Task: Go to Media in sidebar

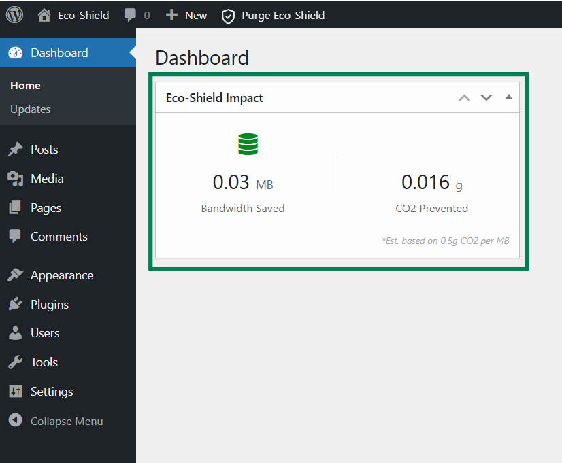Action: [x=47, y=179]
